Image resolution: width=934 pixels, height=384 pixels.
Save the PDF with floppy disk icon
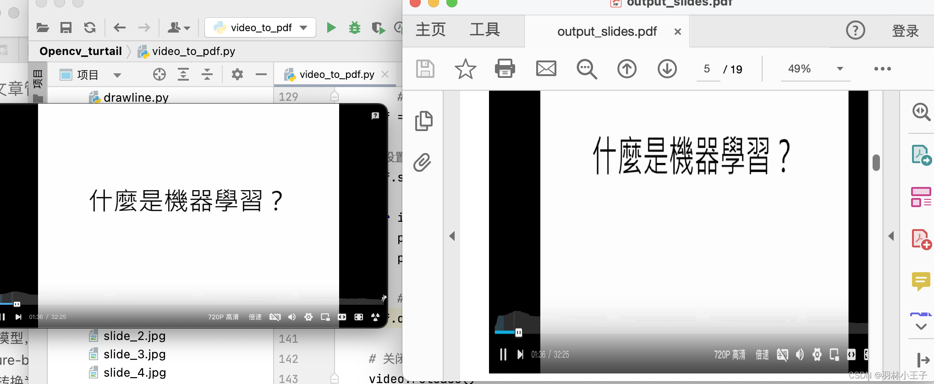point(425,69)
